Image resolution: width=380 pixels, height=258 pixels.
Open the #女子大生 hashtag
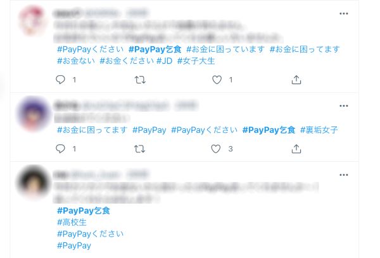coord(196,61)
